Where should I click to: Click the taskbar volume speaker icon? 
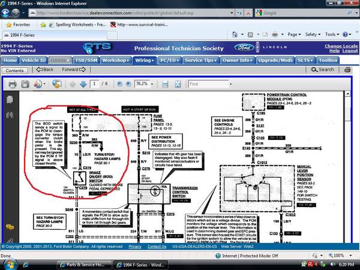pyautogui.click(x=332, y=265)
